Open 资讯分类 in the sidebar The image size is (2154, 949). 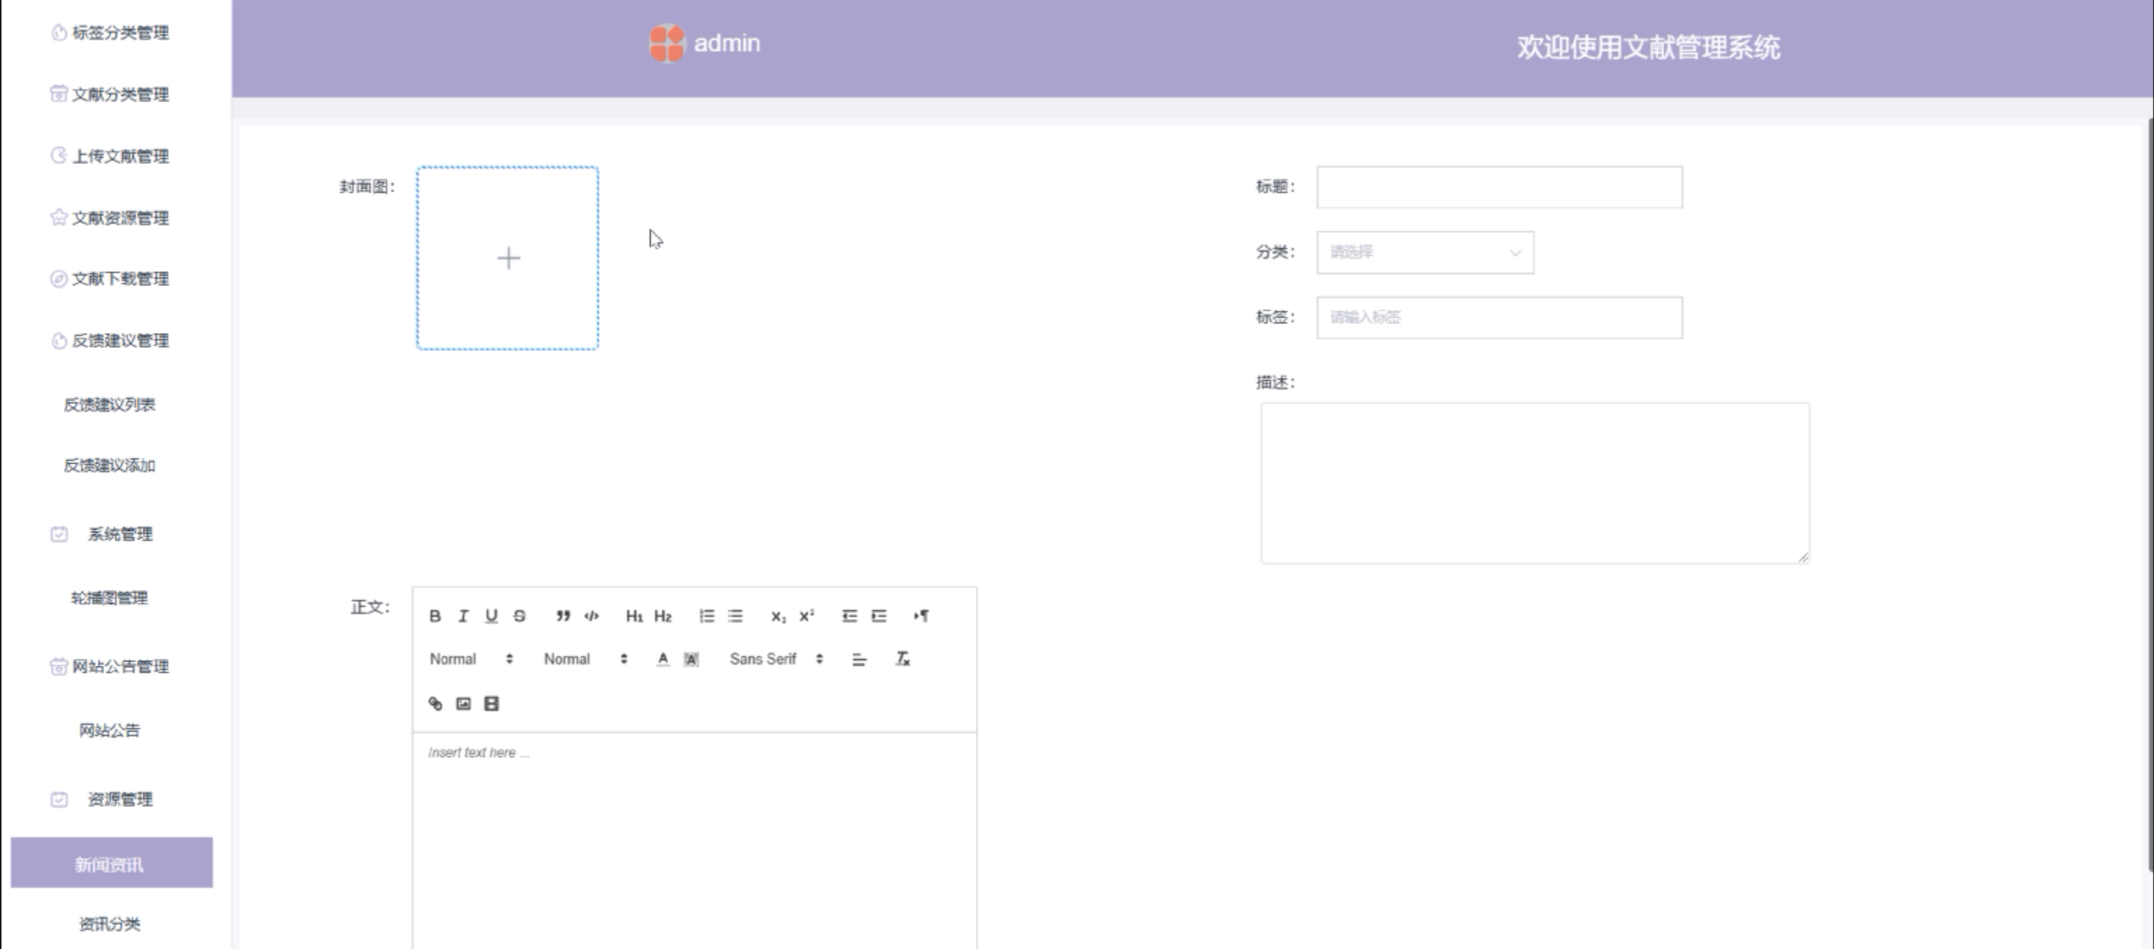click(109, 924)
